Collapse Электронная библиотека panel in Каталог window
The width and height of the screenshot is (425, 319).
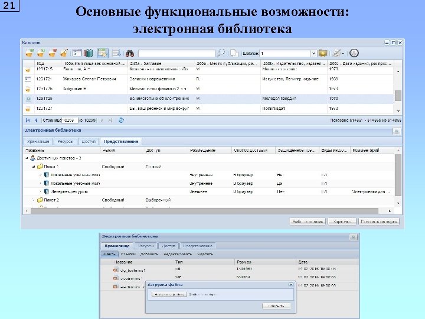point(397,131)
